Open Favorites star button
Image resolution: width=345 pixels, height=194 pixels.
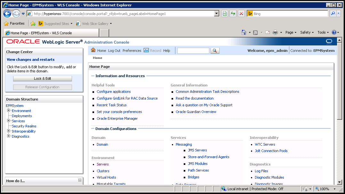tap(14, 23)
